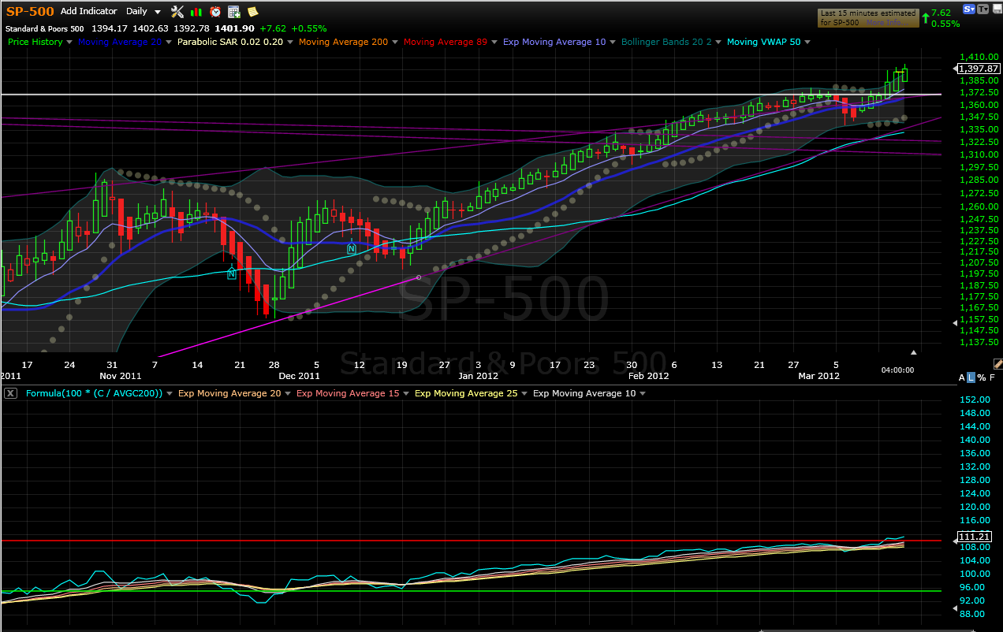Image resolution: width=1003 pixels, height=632 pixels.
Task: Click the cyan N news marker near December 12
Action: 352,247
